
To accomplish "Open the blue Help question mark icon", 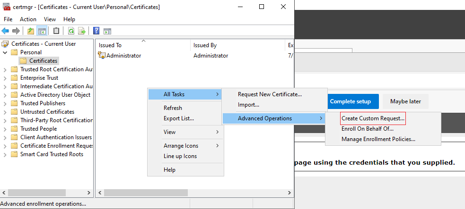I will (96, 31).
